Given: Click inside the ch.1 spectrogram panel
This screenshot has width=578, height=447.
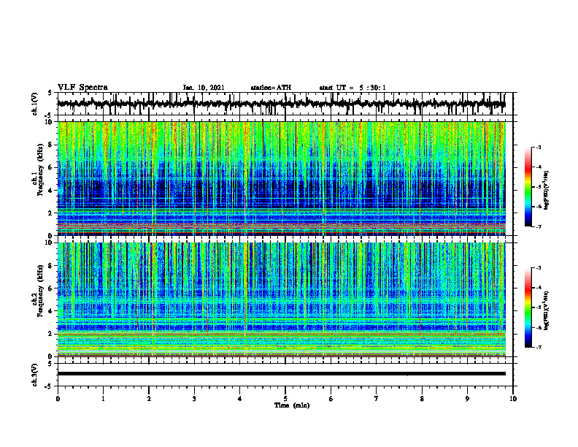Looking at the screenshot, I should pos(281,178).
